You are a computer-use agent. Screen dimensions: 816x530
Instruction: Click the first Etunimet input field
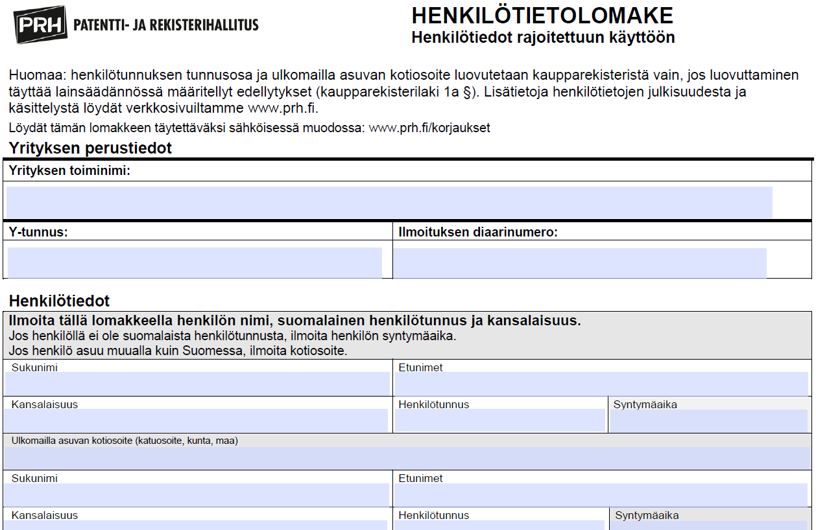pyautogui.click(x=602, y=384)
